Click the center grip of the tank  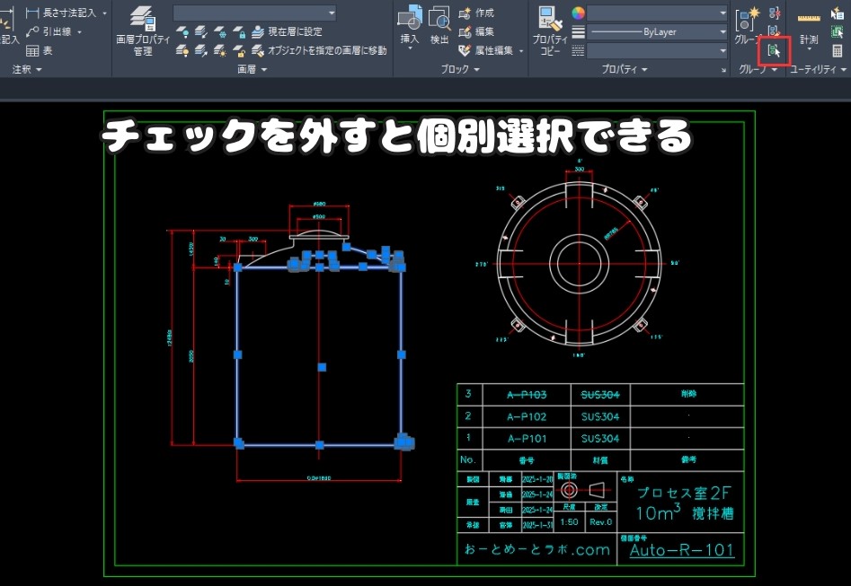click(x=322, y=367)
